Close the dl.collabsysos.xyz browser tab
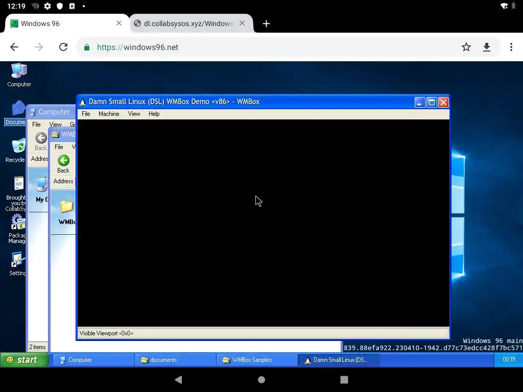Image resolution: width=523 pixels, height=392 pixels. 242,23
